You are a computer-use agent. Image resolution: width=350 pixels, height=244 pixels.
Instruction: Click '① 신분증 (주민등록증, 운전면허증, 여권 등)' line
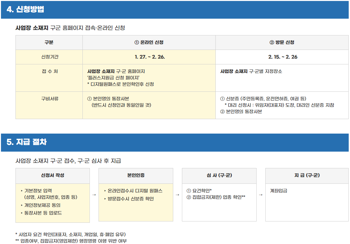[263, 99]
